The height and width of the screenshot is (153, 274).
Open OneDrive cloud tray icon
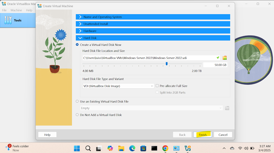click(232, 148)
